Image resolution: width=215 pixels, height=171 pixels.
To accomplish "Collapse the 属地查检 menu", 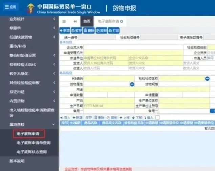I will coord(29,125).
